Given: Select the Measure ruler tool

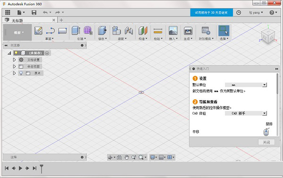Looking at the screenshot, I should [x=158, y=31].
